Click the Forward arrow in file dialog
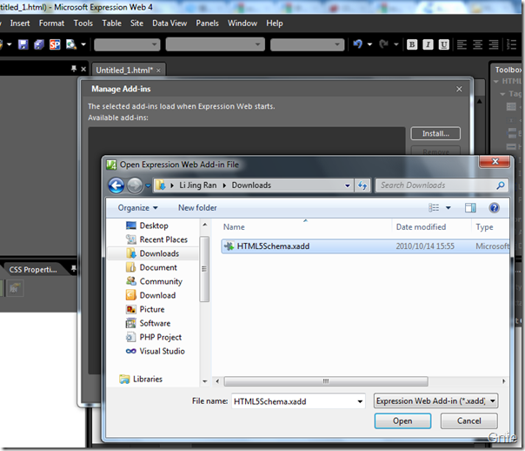The image size is (525, 451). 135,185
